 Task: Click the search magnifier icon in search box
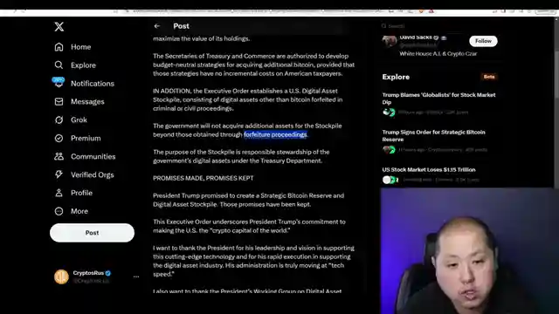384,26
